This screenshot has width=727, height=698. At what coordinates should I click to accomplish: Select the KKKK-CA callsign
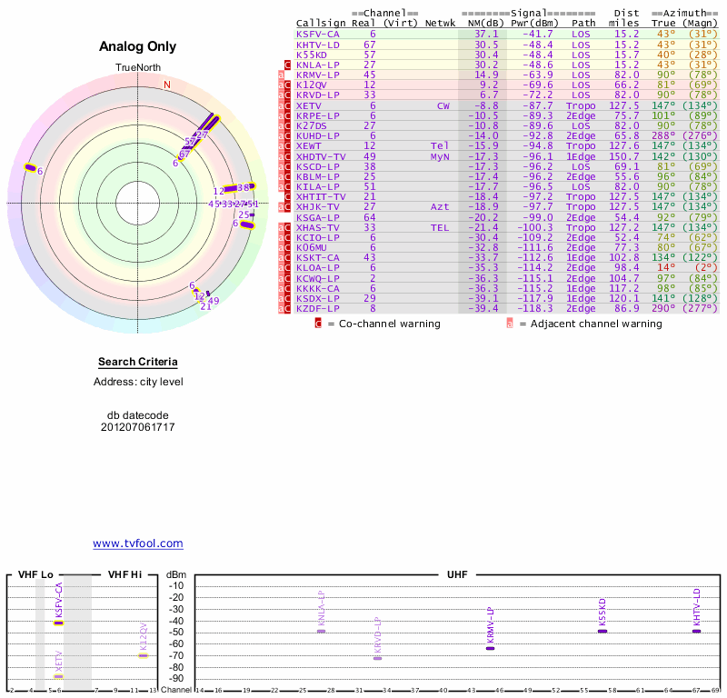point(317,288)
